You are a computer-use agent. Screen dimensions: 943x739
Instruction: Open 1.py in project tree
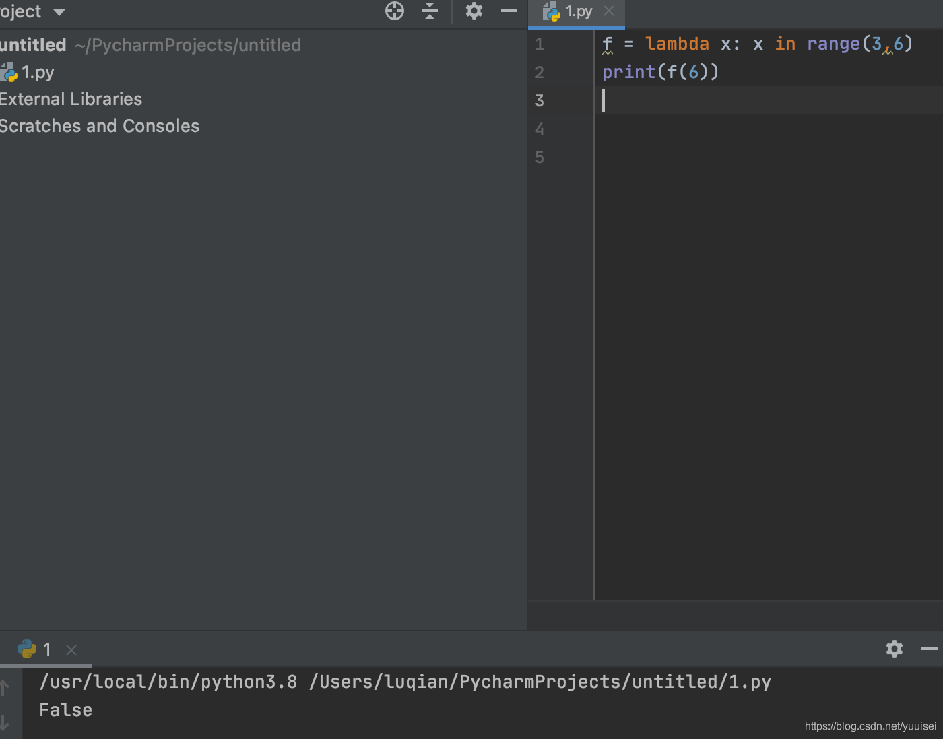pos(38,72)
